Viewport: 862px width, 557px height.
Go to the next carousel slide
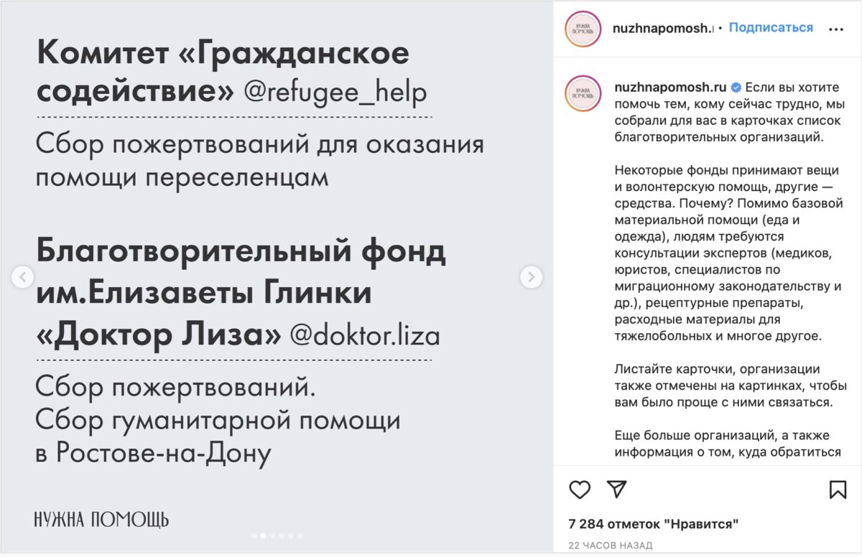pyautogui.click(x=531, y=276)
